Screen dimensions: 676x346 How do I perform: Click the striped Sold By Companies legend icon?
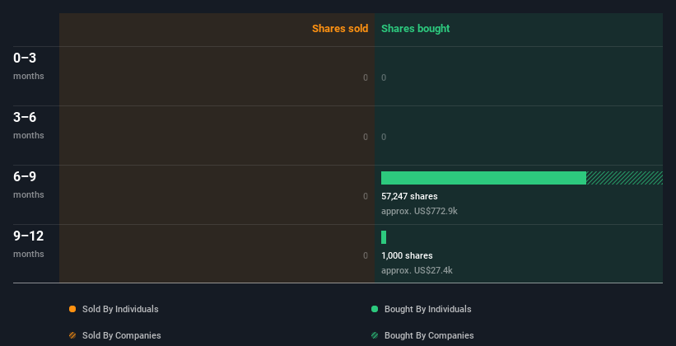[x=72, y=335]
